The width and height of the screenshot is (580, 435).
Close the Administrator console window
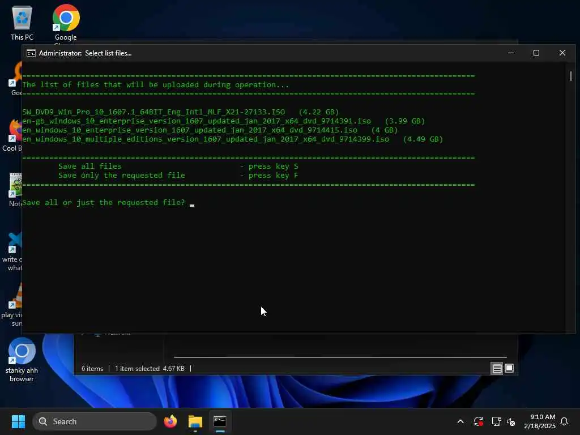click(x=562, y=53)
